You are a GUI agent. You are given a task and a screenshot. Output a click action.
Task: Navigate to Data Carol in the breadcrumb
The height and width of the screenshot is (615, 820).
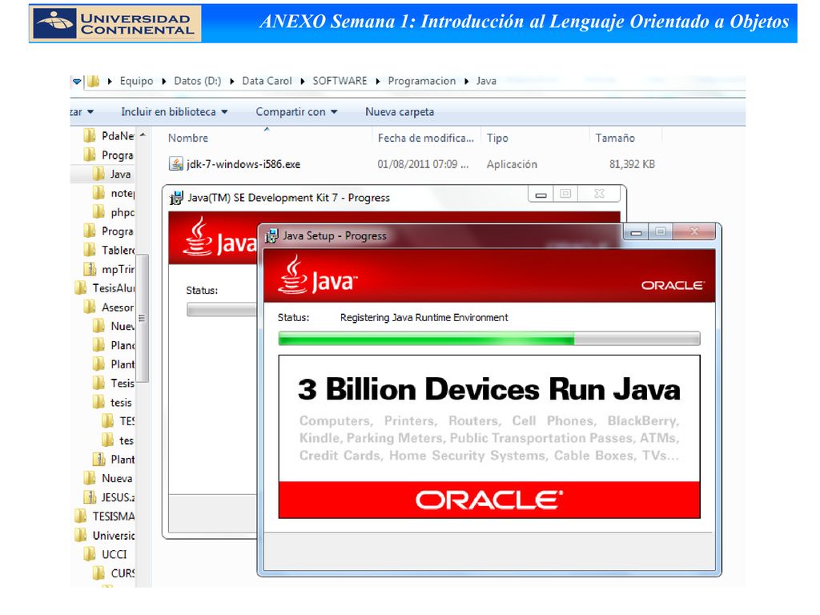[x=267, y=81]
